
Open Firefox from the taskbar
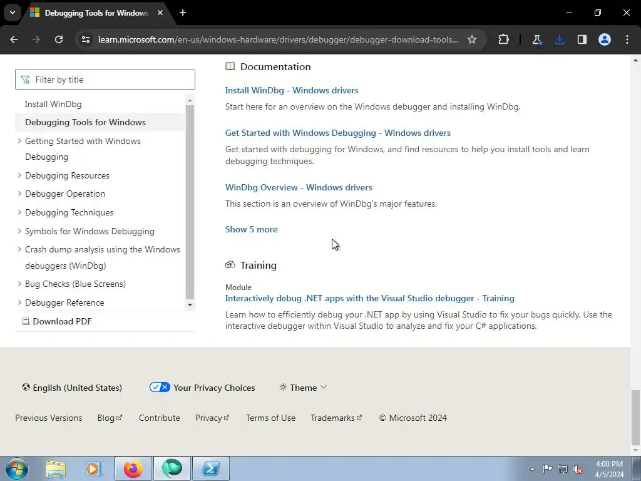[133, 468]
